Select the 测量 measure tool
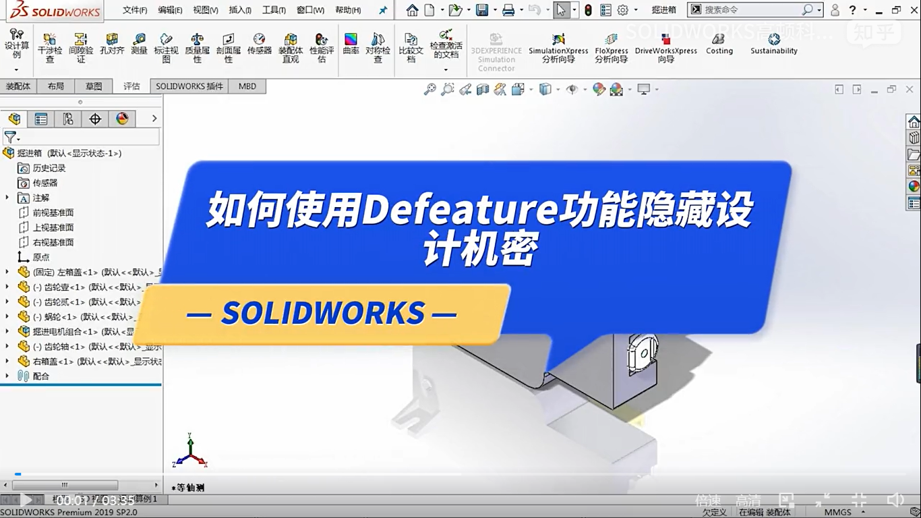This screenshot has width=921, height=518. [x=139, y=45]
